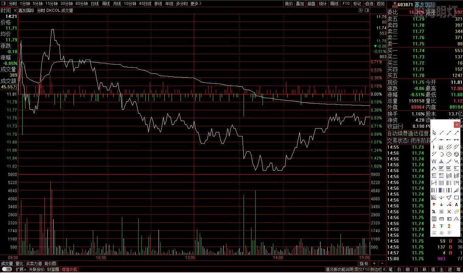Pick the W-shaped wave pattern tool
The width and height of the screenshot is (463, 273).
coord(434,161)
